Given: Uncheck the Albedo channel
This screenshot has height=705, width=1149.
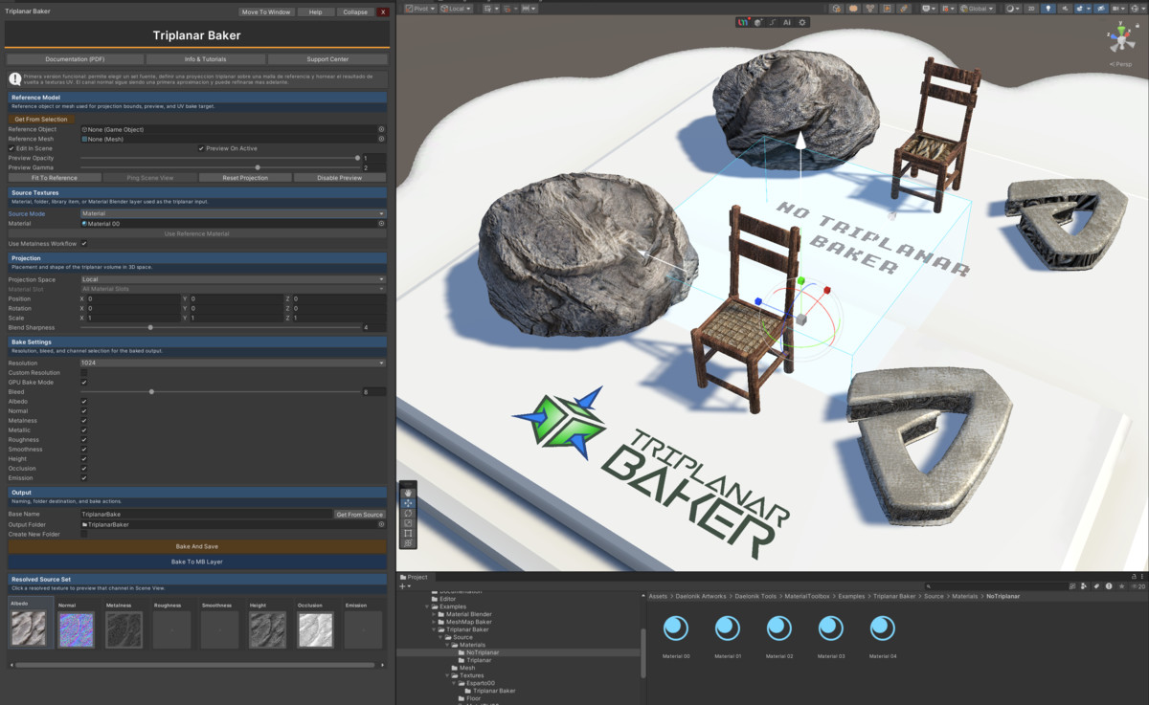Looking at the screenshot, I should point(84,402).
